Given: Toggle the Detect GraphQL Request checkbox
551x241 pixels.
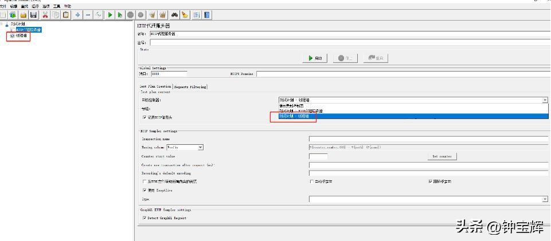Looking at the screenshot, I should pos(144,218).
